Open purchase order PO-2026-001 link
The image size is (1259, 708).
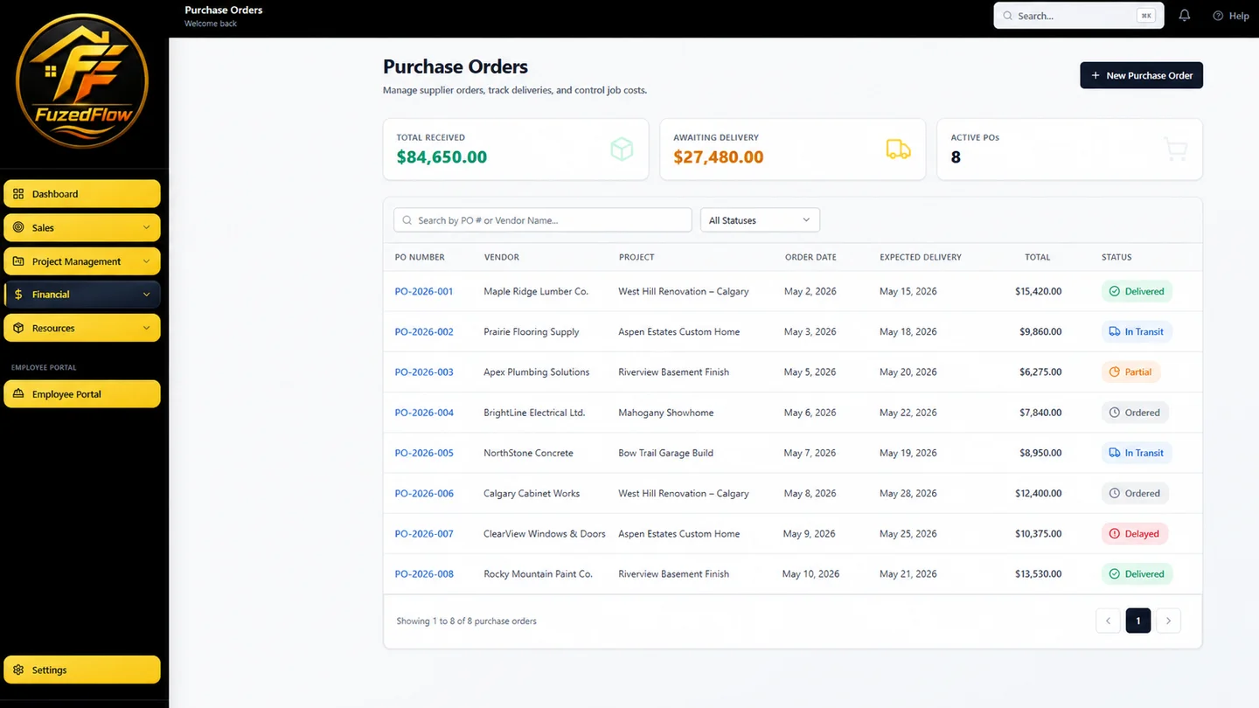[424, 292]
